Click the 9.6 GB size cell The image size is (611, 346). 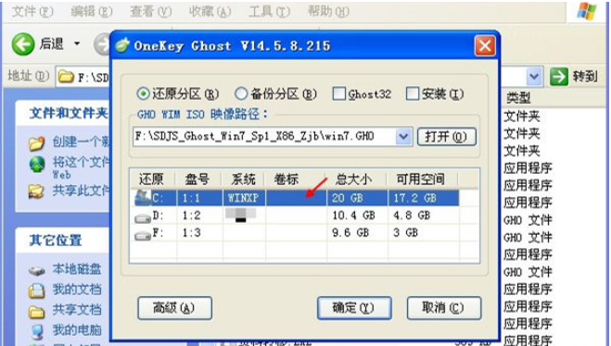coord(350,232)
